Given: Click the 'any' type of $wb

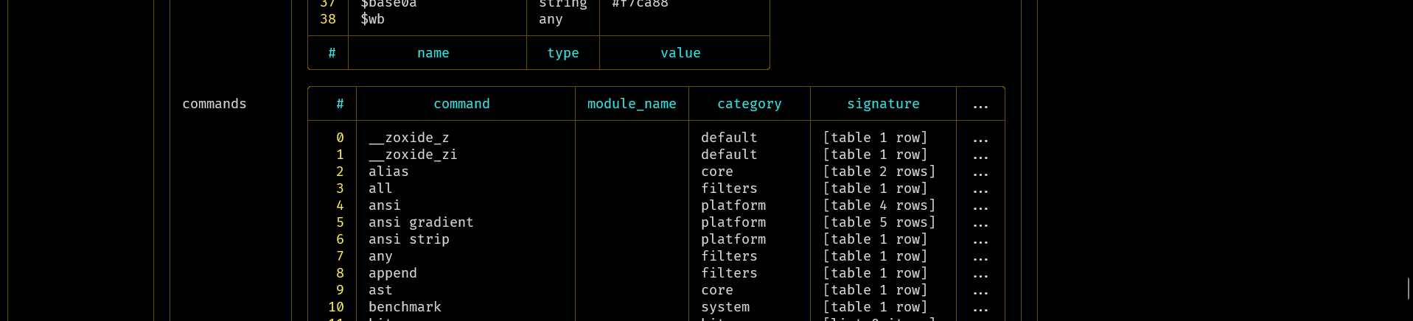Looking at the screenshot, I should (551, 19).
